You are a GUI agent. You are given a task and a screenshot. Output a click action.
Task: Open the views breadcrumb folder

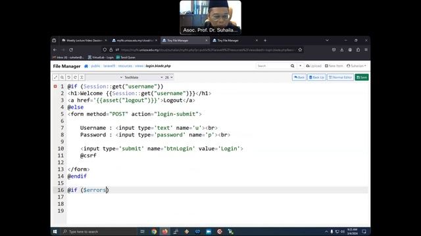point(139,66)
